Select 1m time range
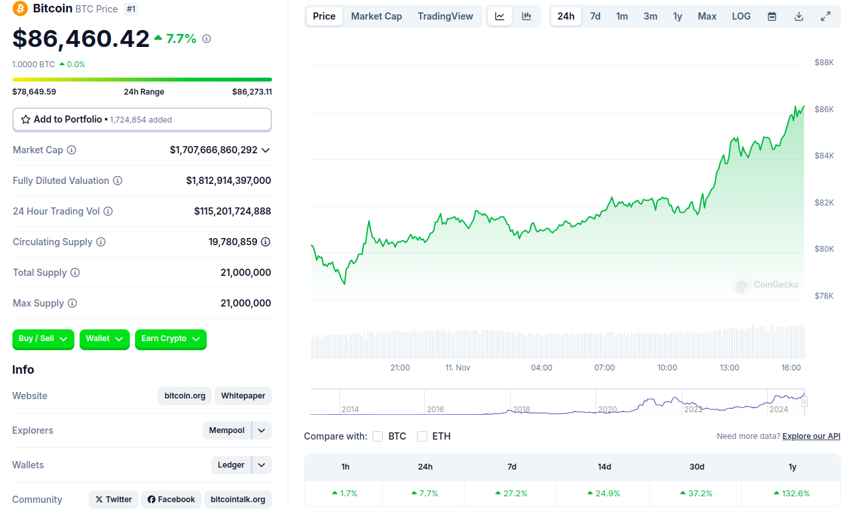 (622, 16)
